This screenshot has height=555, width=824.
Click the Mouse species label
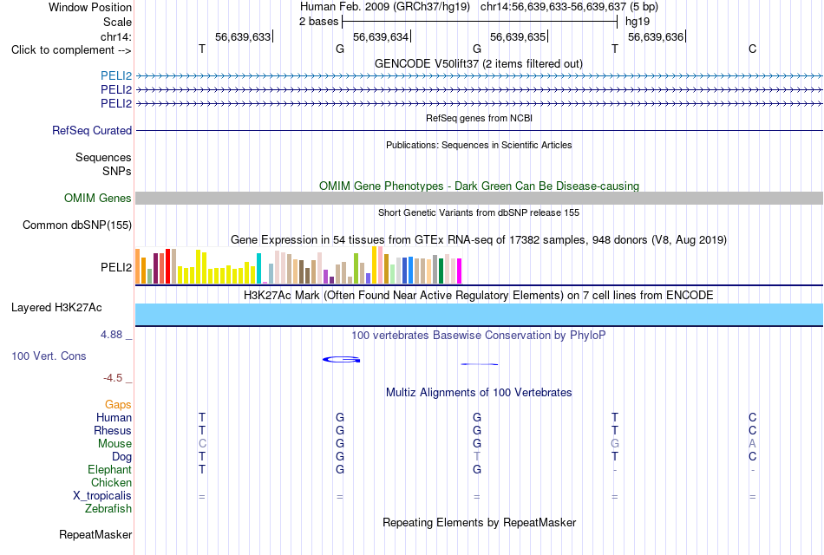pos(114,444)
